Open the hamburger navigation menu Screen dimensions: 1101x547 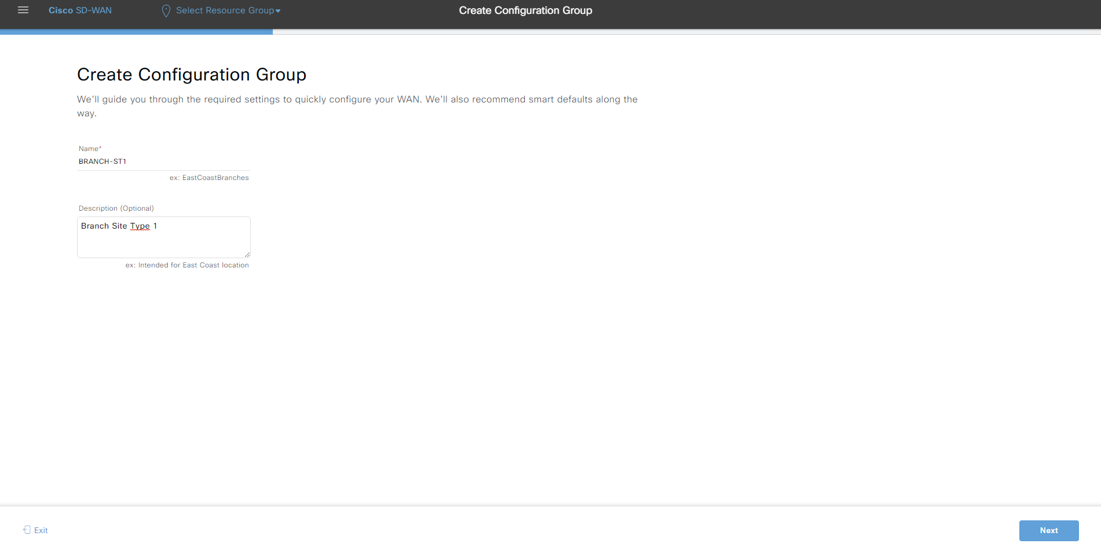point(23,10)
